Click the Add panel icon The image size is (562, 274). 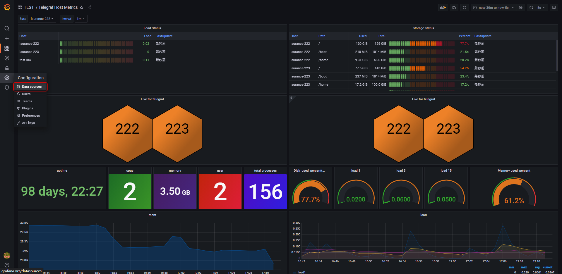443,8
